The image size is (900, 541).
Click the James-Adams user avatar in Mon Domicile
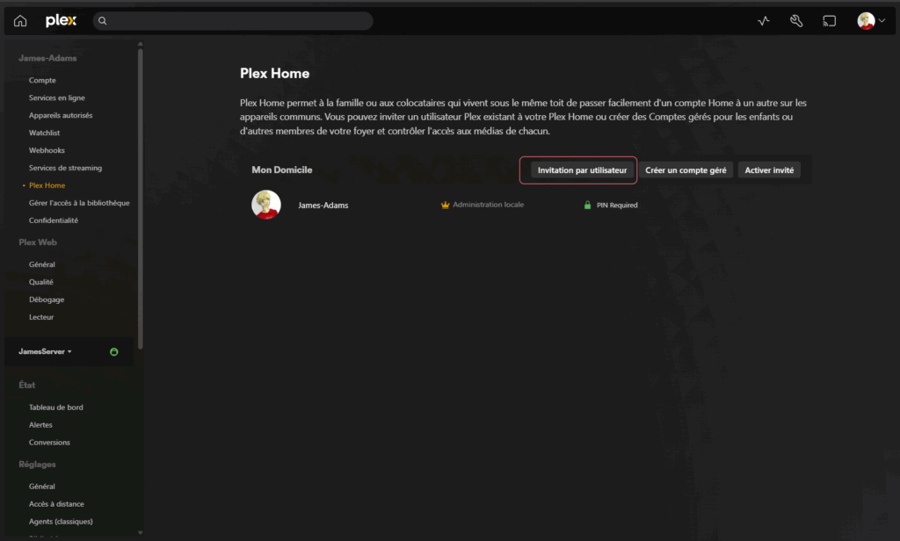click(x=265, y=205)
